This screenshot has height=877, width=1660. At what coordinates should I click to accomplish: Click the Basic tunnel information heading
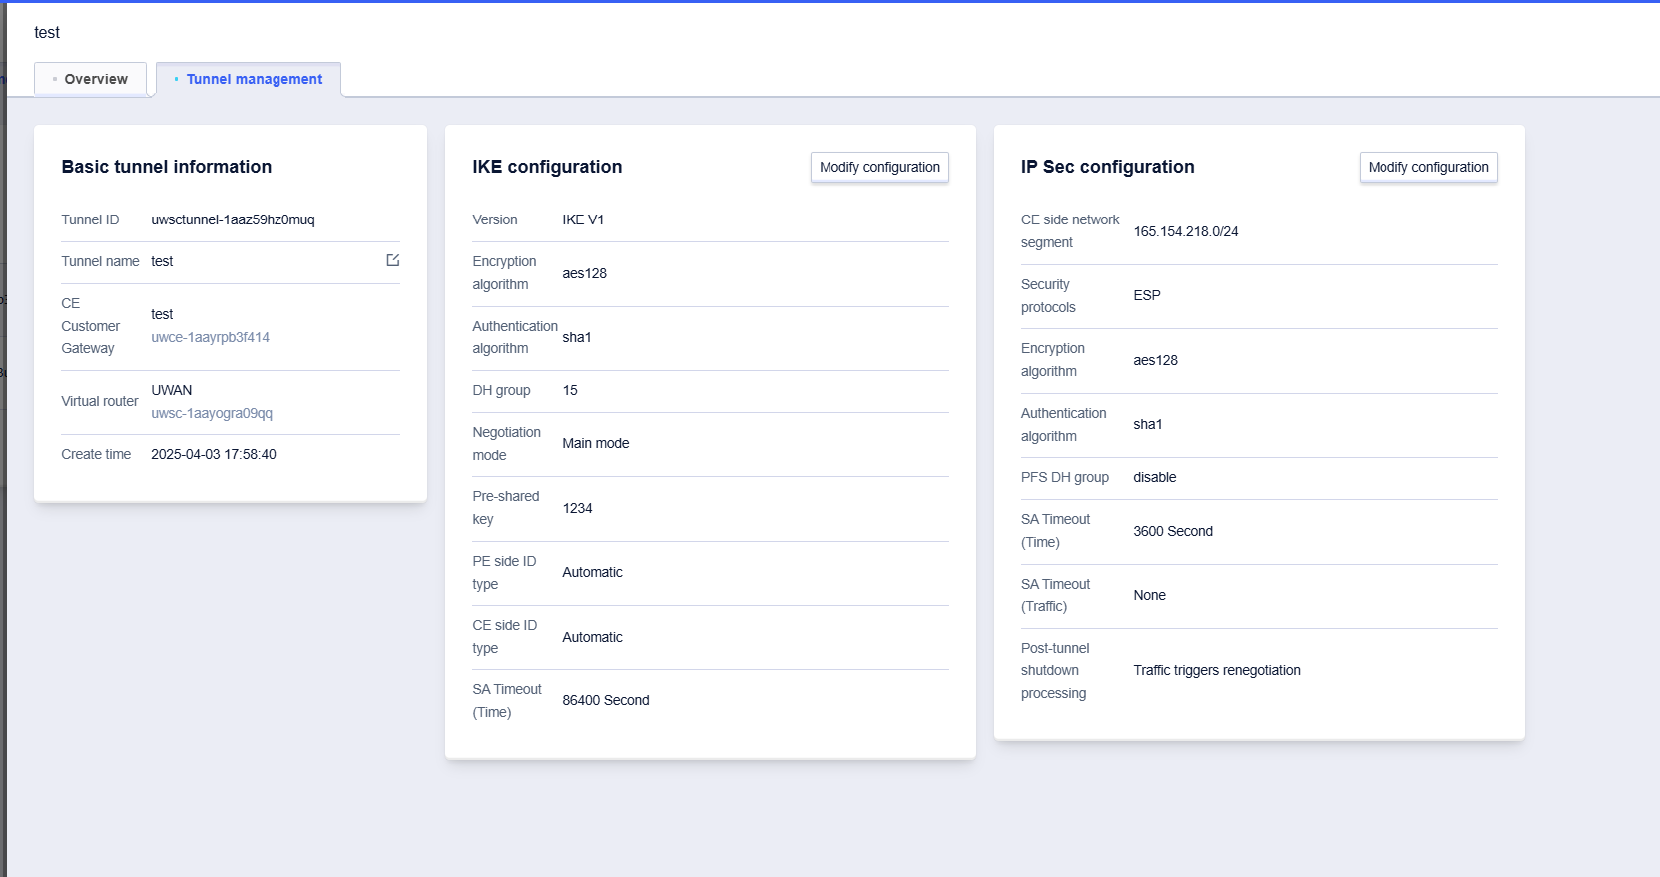[x=167, y=167]
